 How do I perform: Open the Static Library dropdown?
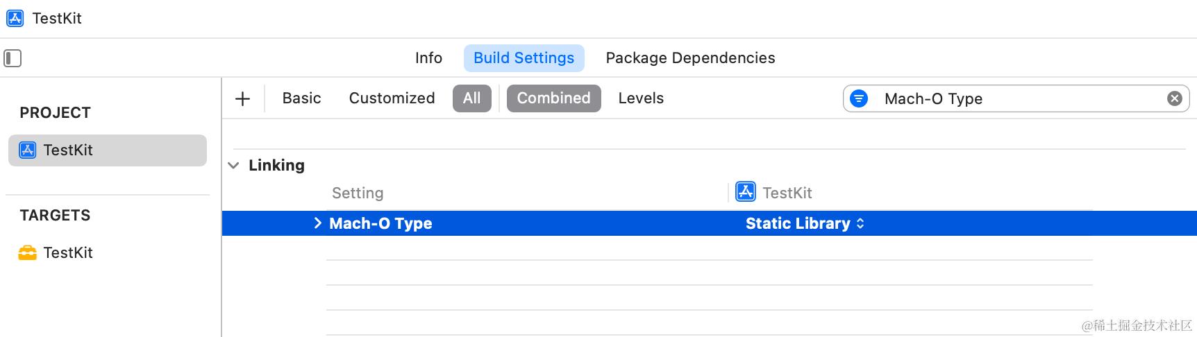[x=805, y=223]
